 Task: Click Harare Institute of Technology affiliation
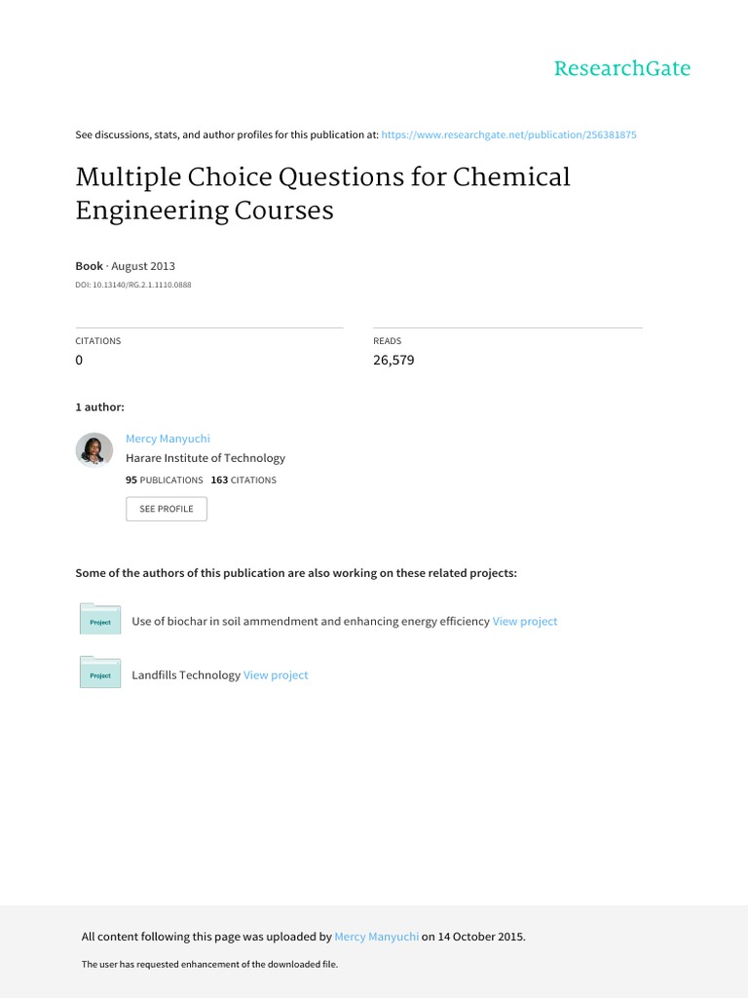point(206,458)
